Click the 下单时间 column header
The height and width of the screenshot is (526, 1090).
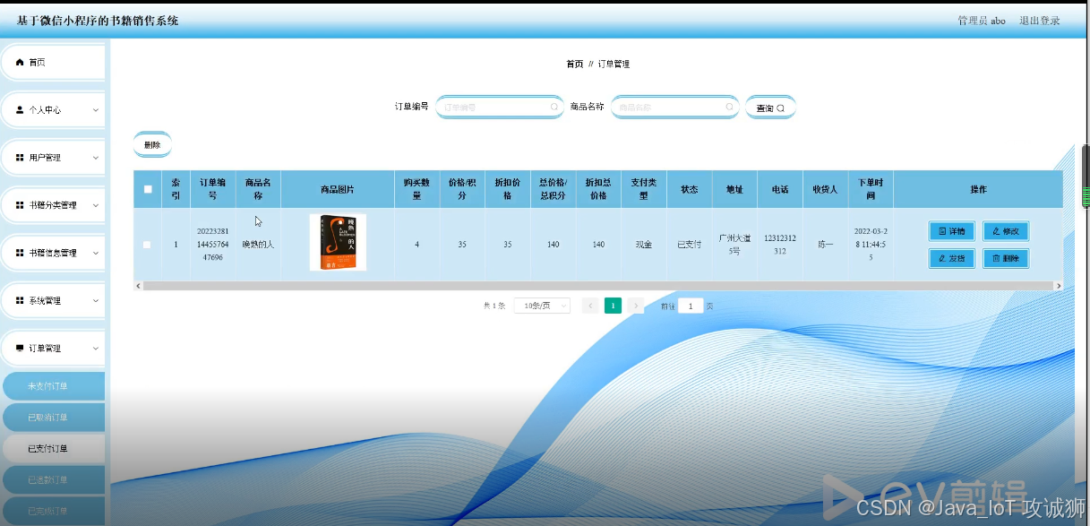tap(871, 189)
